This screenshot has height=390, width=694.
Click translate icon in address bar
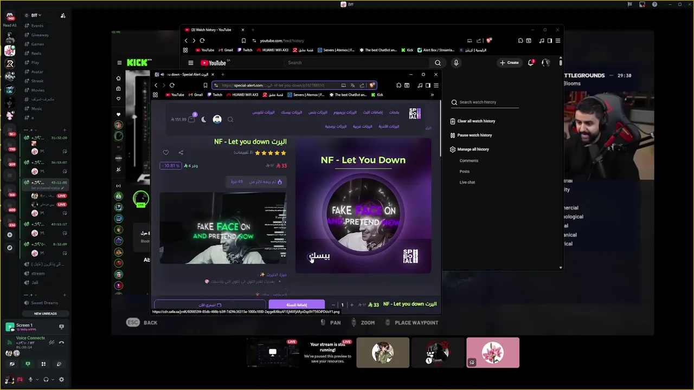(352, 85)
